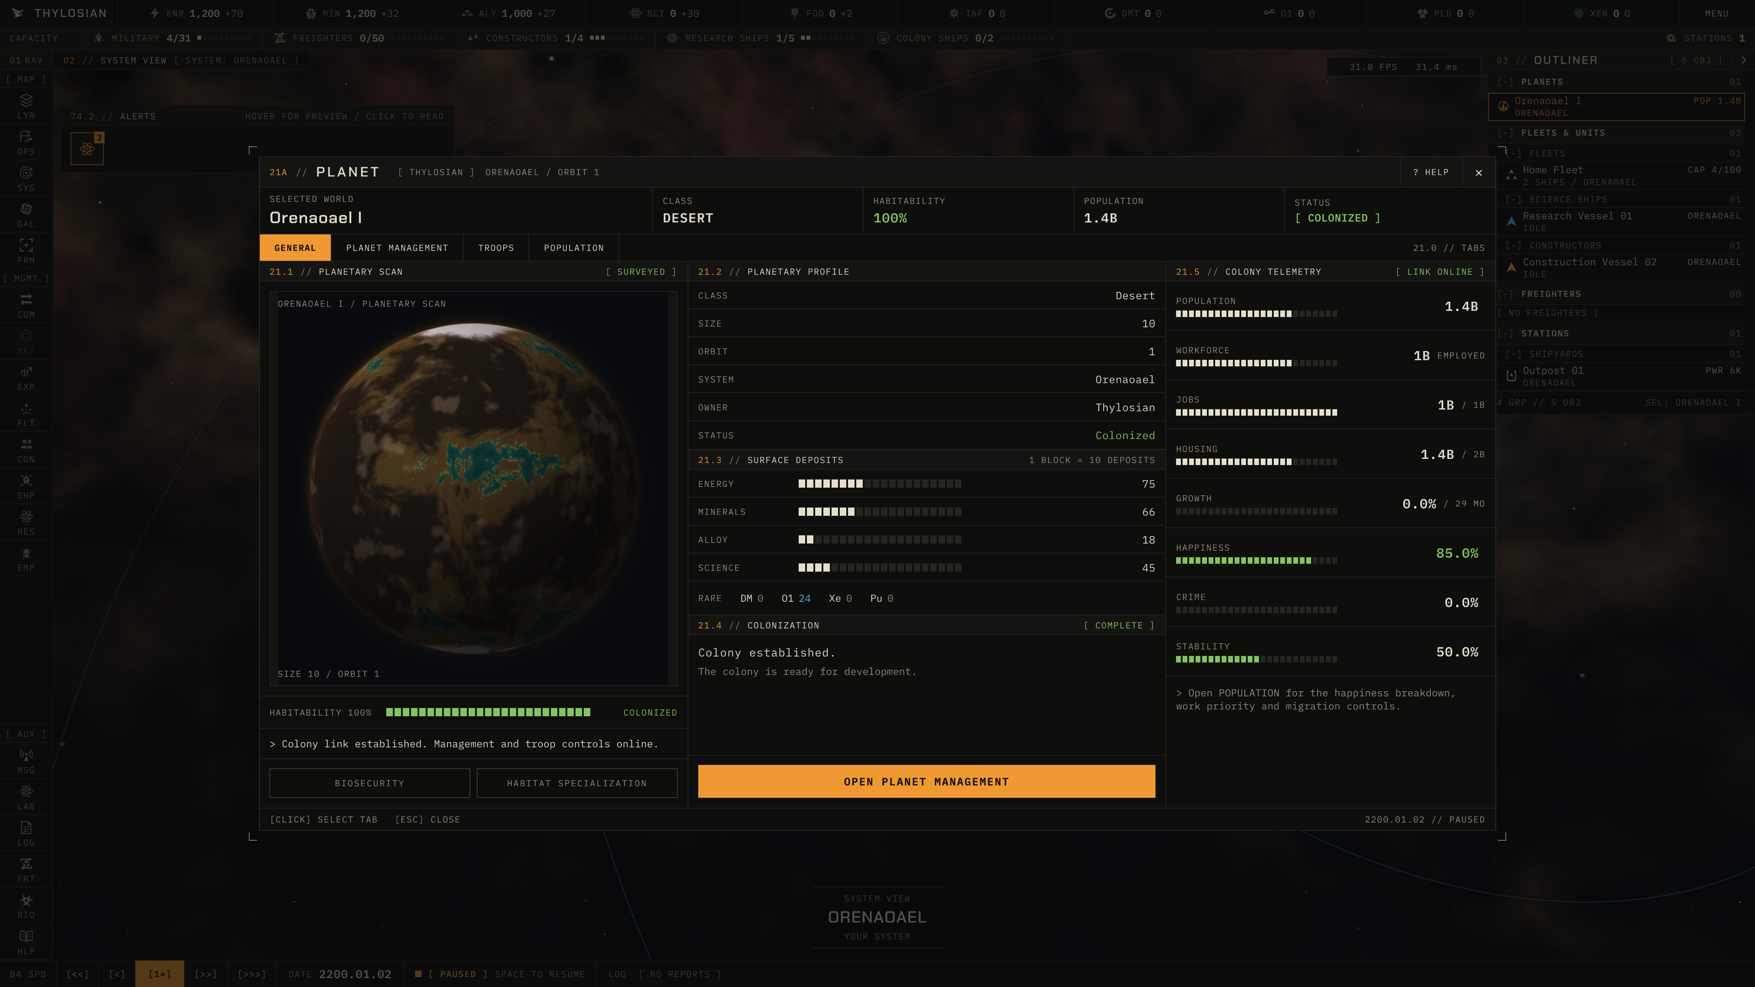
Task: Select the GENERAL tab
Action: tap(295, 248)
